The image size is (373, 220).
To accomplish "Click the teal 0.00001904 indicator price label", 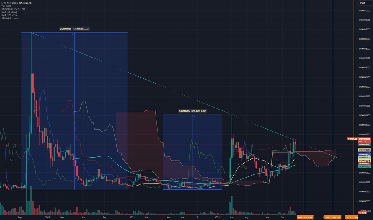I will click(x=365, y=167).
